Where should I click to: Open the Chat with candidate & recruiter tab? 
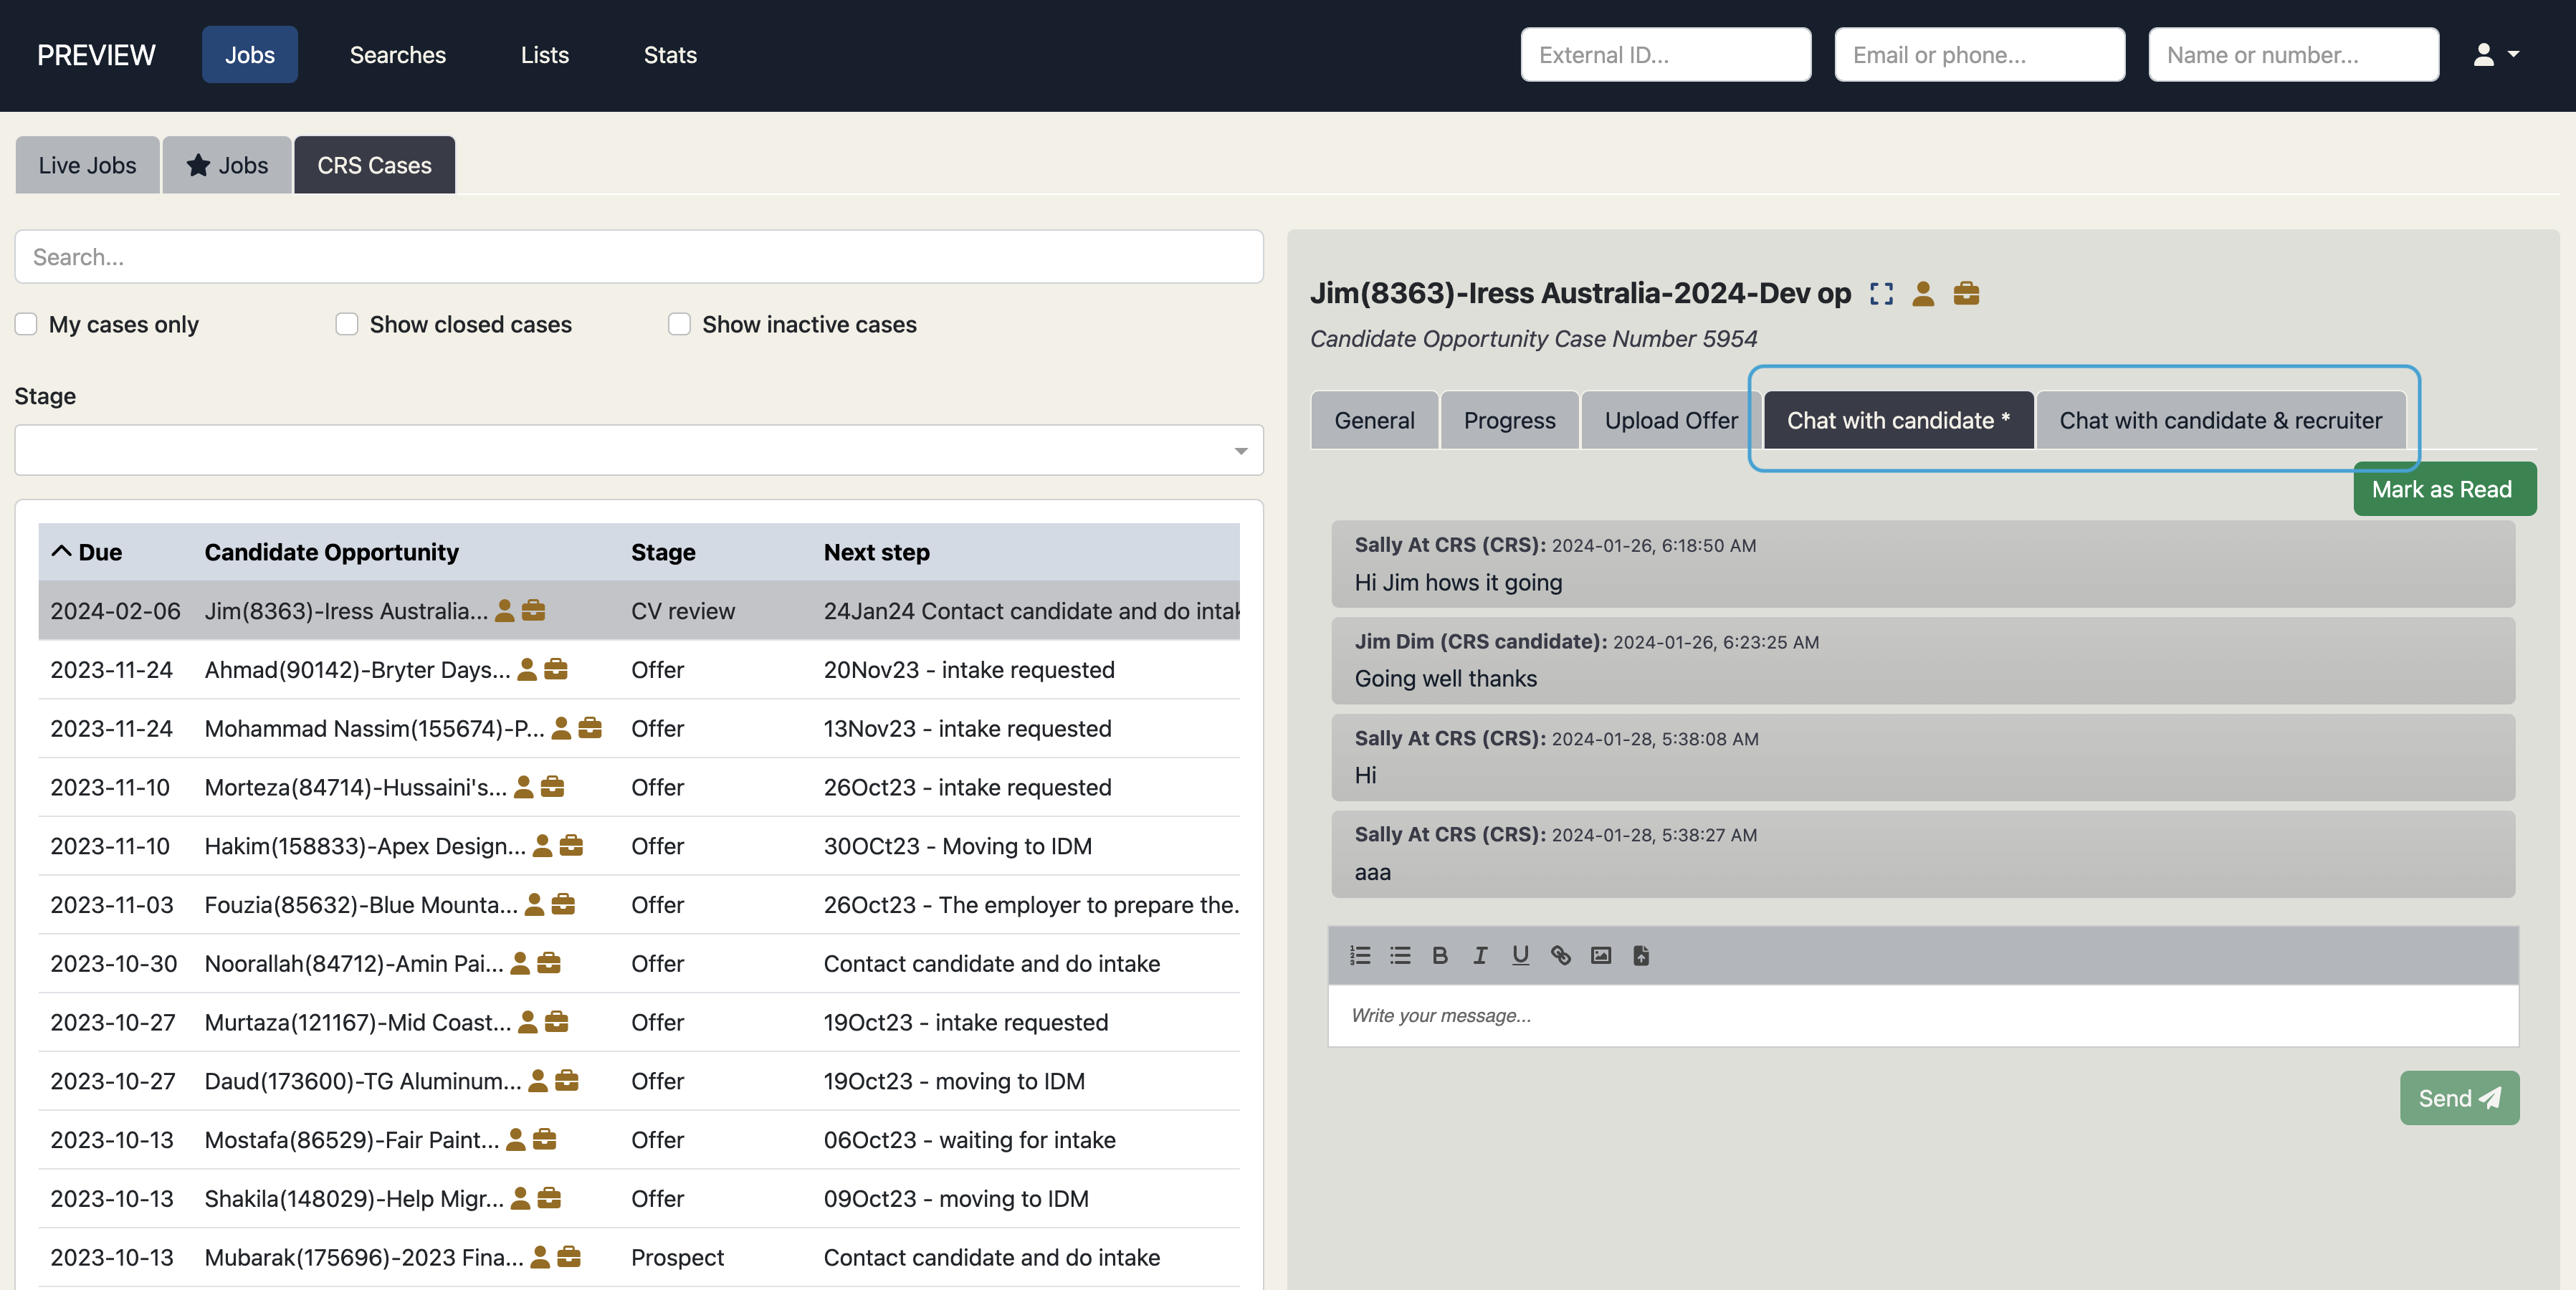click(2220, 420)
